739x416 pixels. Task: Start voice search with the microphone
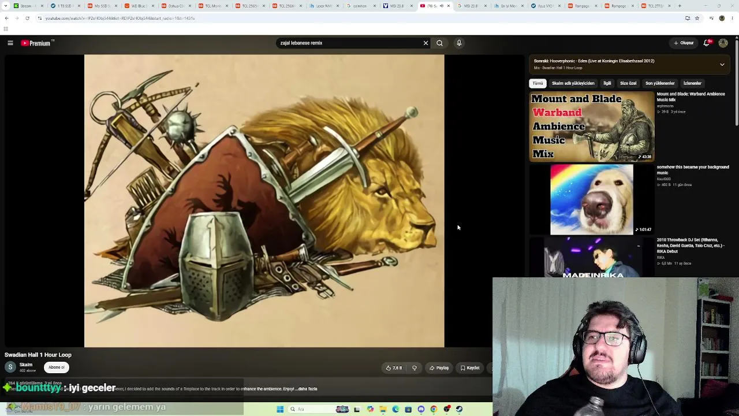[x=459, y=43]
